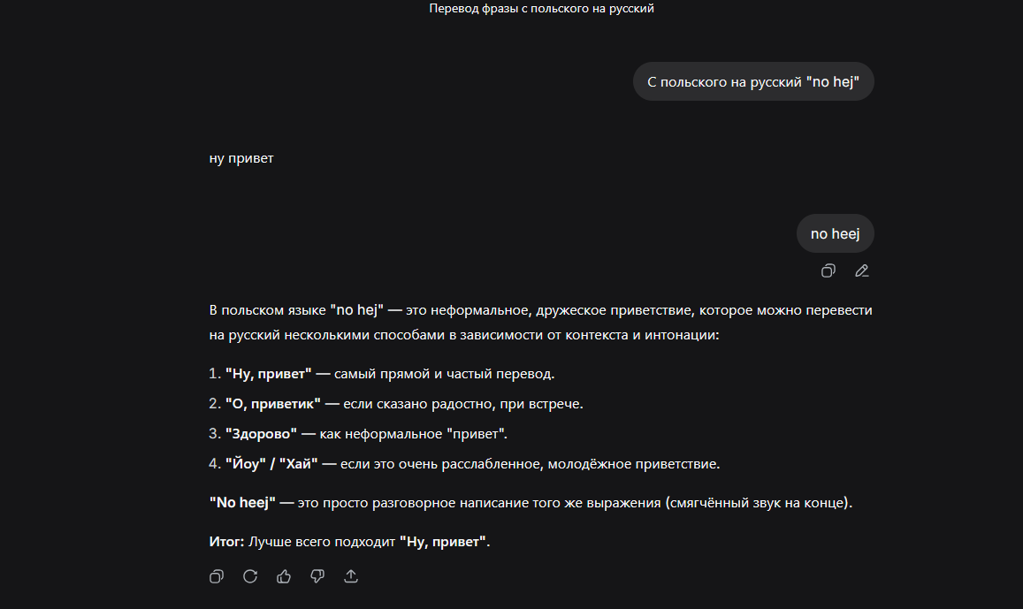Regenerate the assistant's response
The image size is (1023, 609).
point(250,576)
